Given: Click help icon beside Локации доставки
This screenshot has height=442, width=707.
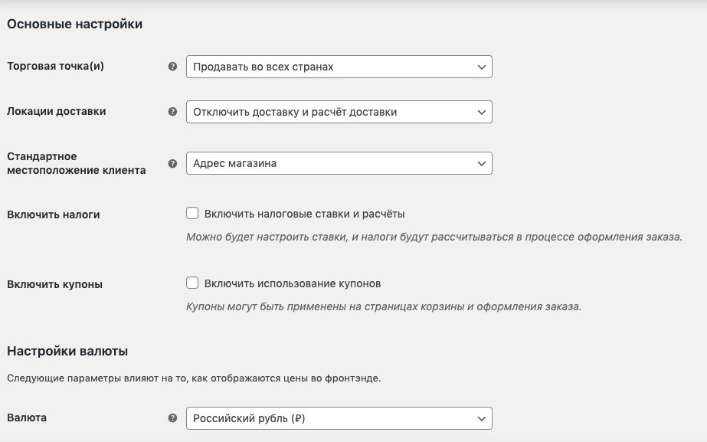Looking at the screenshot, I should point(172,112).
